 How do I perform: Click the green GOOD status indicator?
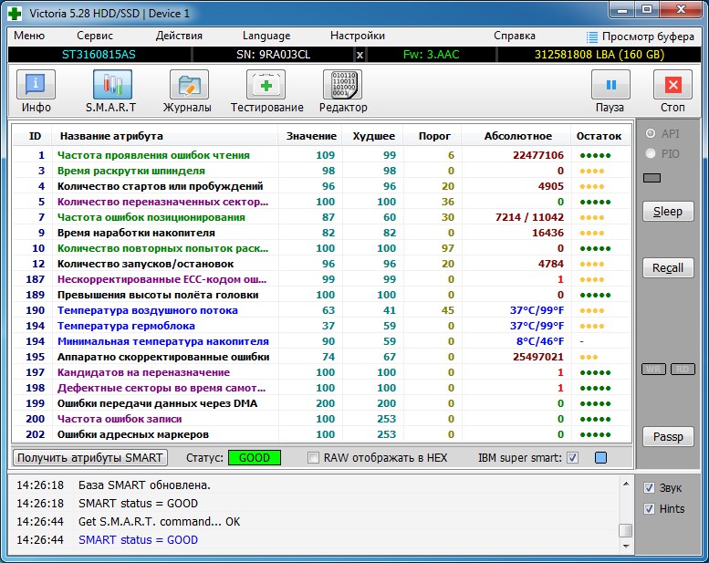click(x=254, y=458)
